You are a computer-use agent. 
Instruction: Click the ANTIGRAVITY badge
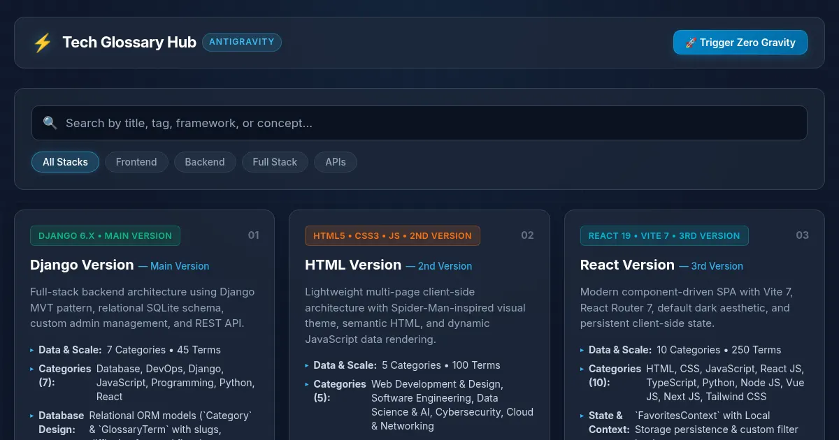tap(242, 42)
